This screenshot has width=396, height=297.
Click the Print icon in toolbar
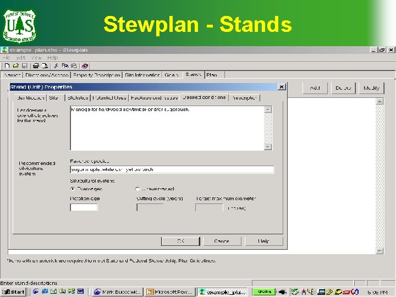(36, 66)
